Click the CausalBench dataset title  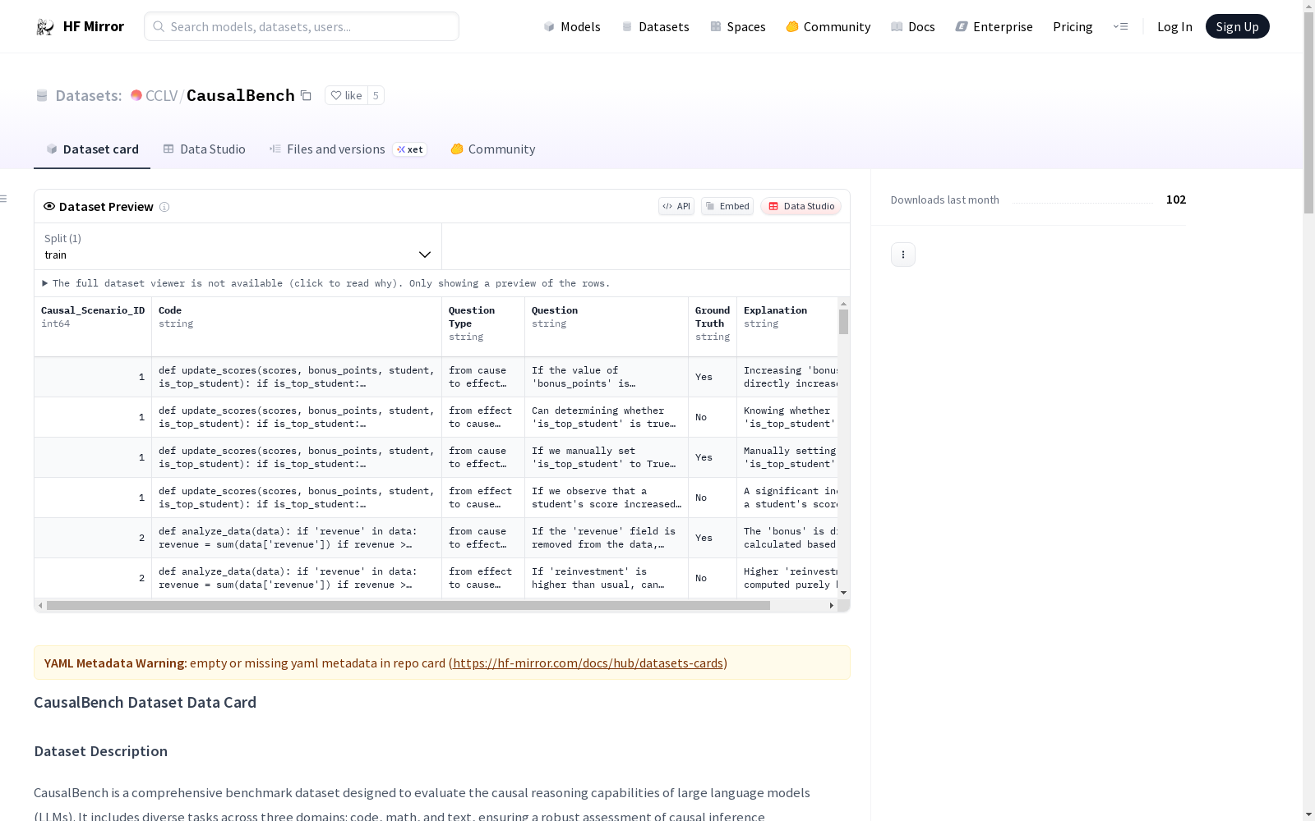pyautogui.click(x=241, y=95)
